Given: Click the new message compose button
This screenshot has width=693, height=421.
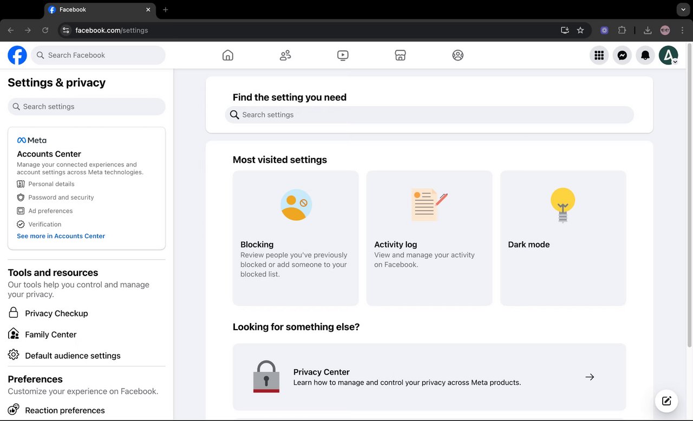Looking at the screenshot, I should click(x=666, y=401).
